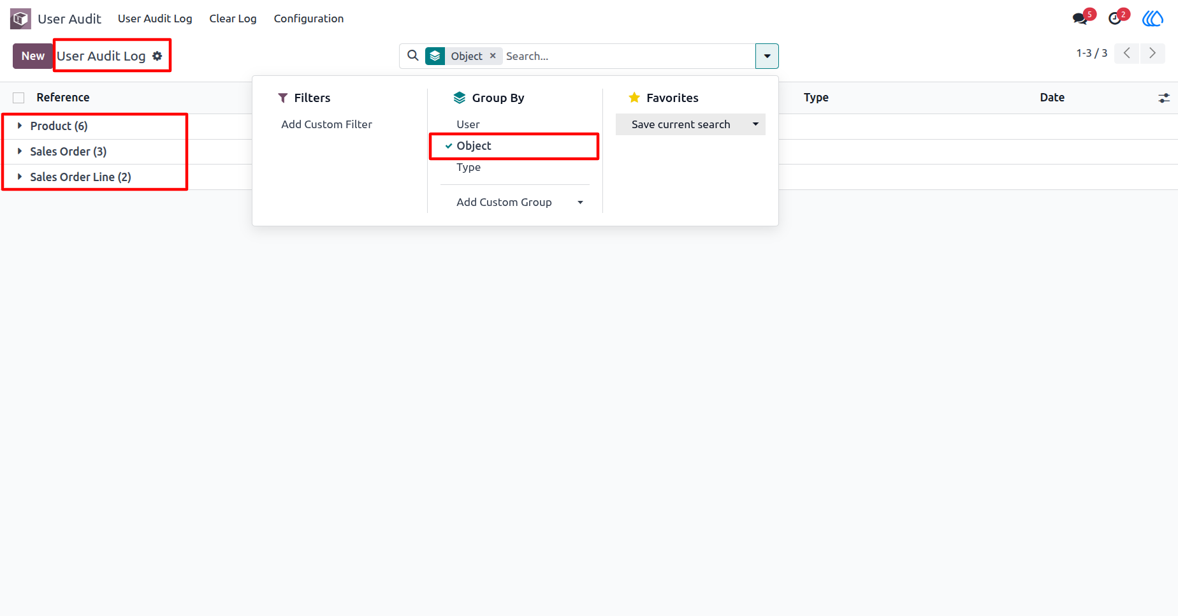Click the Favorites heading
This screenshot has width=1178, height=616.
pyautogui.click(x=664, y=98)
